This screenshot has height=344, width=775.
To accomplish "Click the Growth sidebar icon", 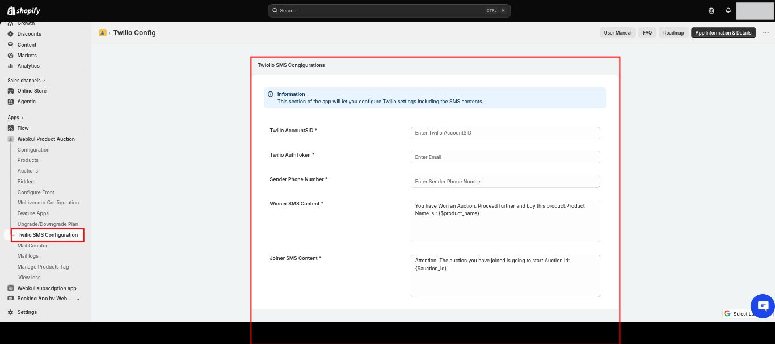I will [11, 23].
